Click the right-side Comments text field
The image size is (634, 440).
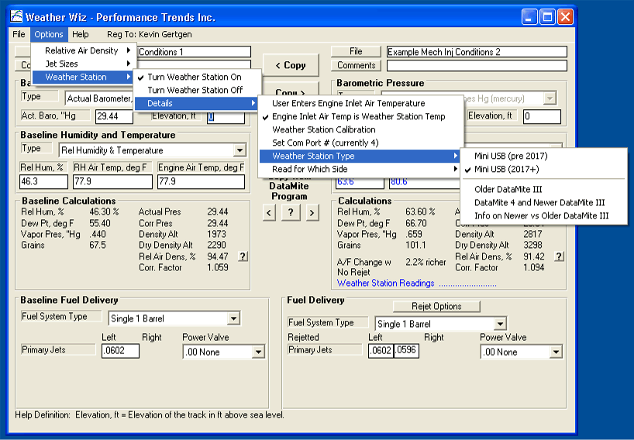coord(477,65)
